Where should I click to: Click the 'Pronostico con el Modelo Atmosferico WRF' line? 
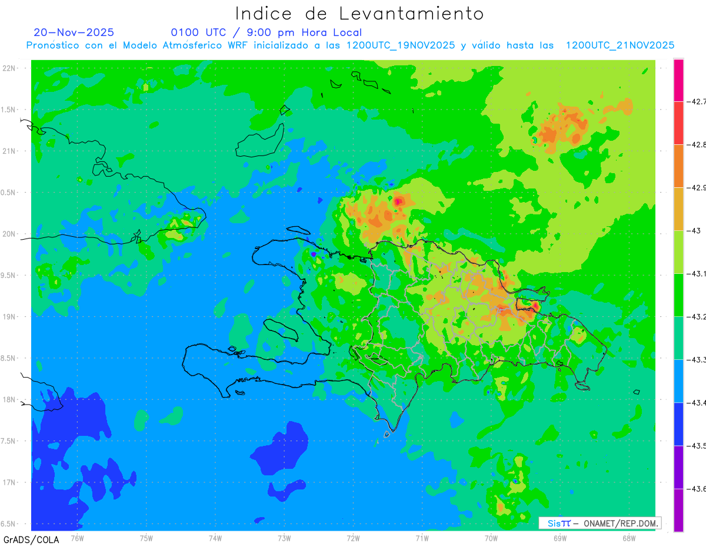tap(351, 45)
